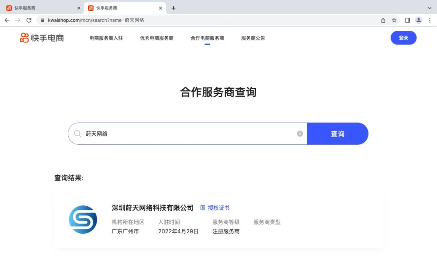
Task: Click the 入驻时间 label
Action: tap(169, 222)
